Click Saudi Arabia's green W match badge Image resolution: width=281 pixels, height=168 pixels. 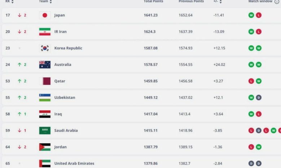click(x=273, y=131)
